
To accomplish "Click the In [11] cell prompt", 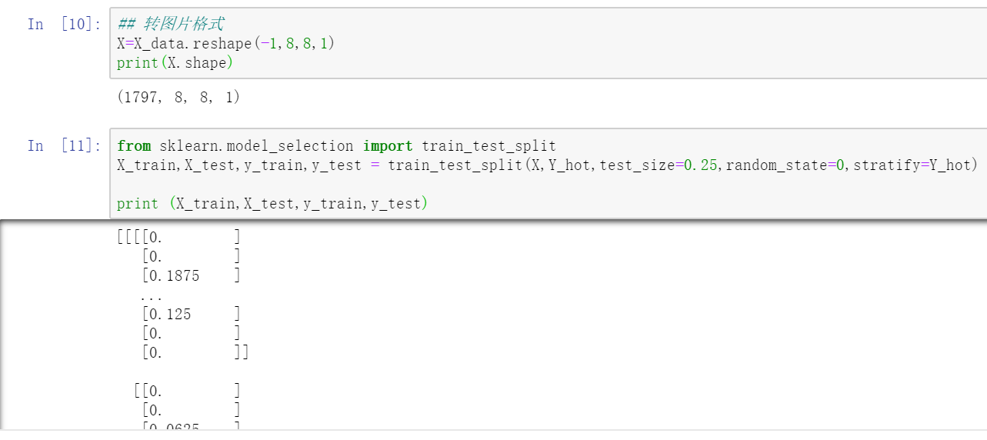I will click(63, 145).
